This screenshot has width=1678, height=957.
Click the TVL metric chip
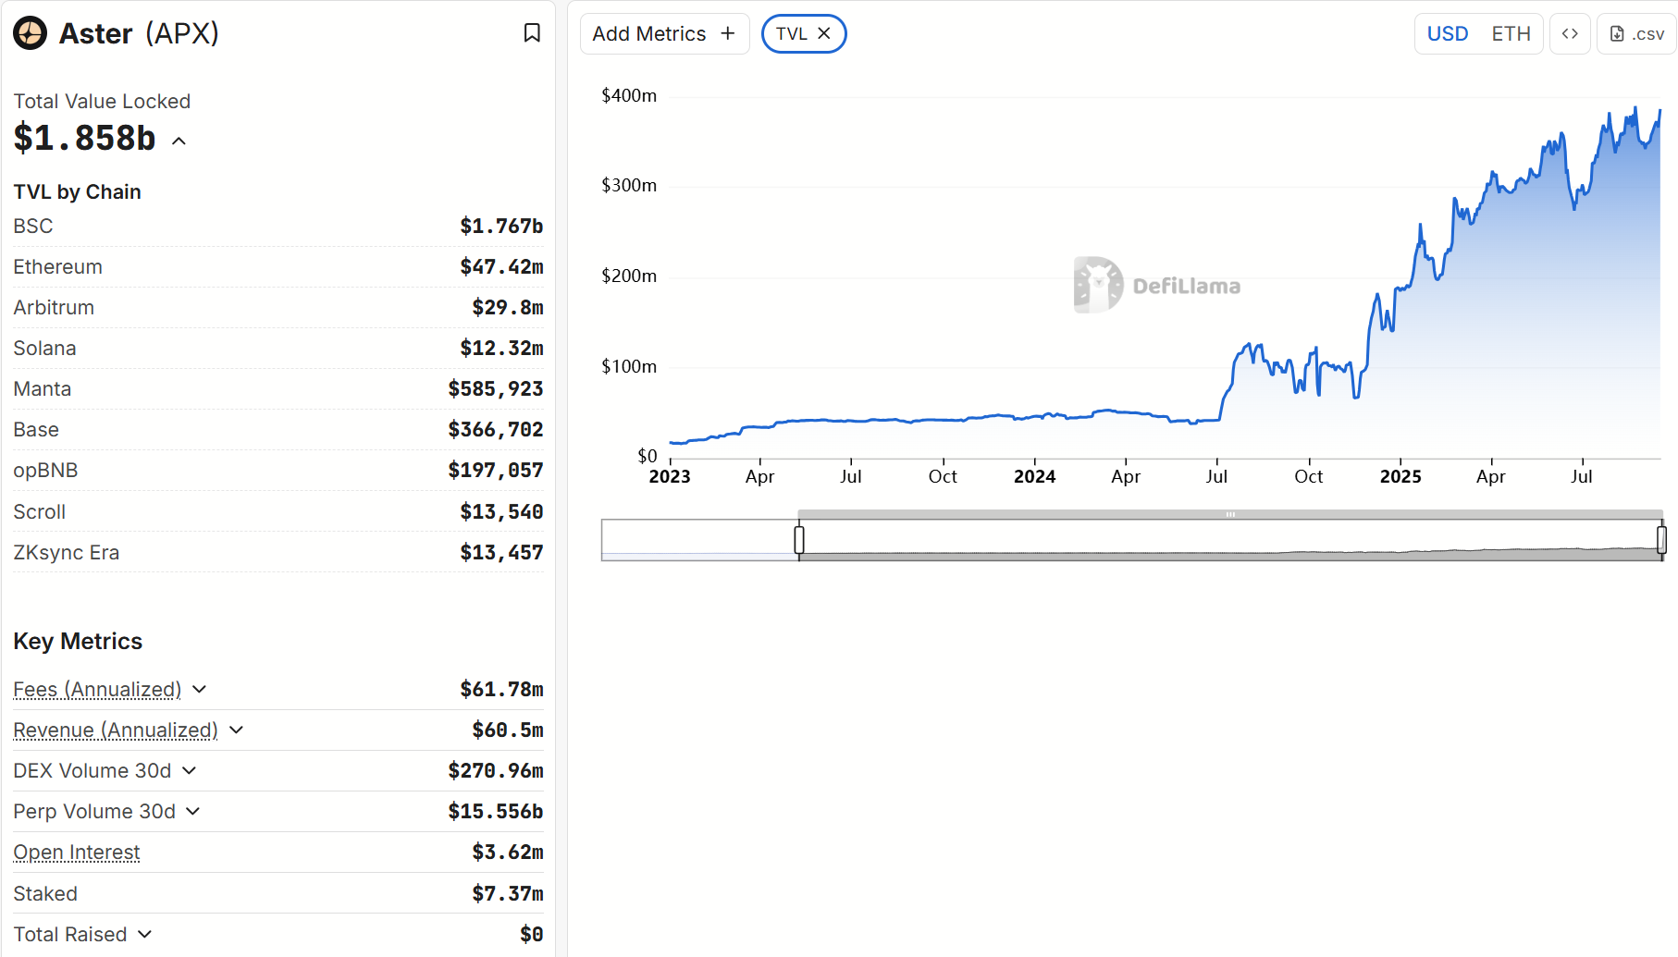tap(792, 34)
